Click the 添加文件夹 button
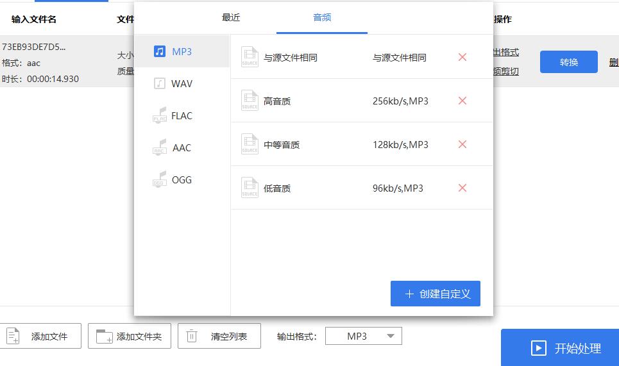 pyautogui.click(x=130, y=336)
